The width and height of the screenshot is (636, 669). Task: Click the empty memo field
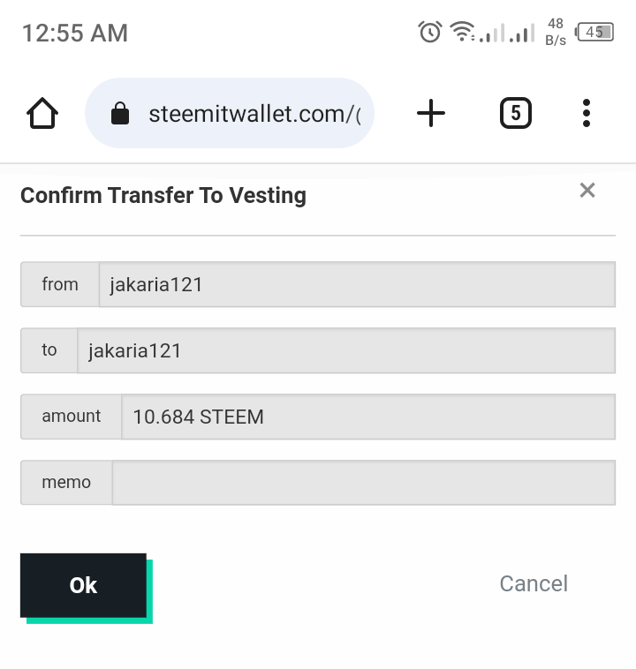tap(363, 483)
